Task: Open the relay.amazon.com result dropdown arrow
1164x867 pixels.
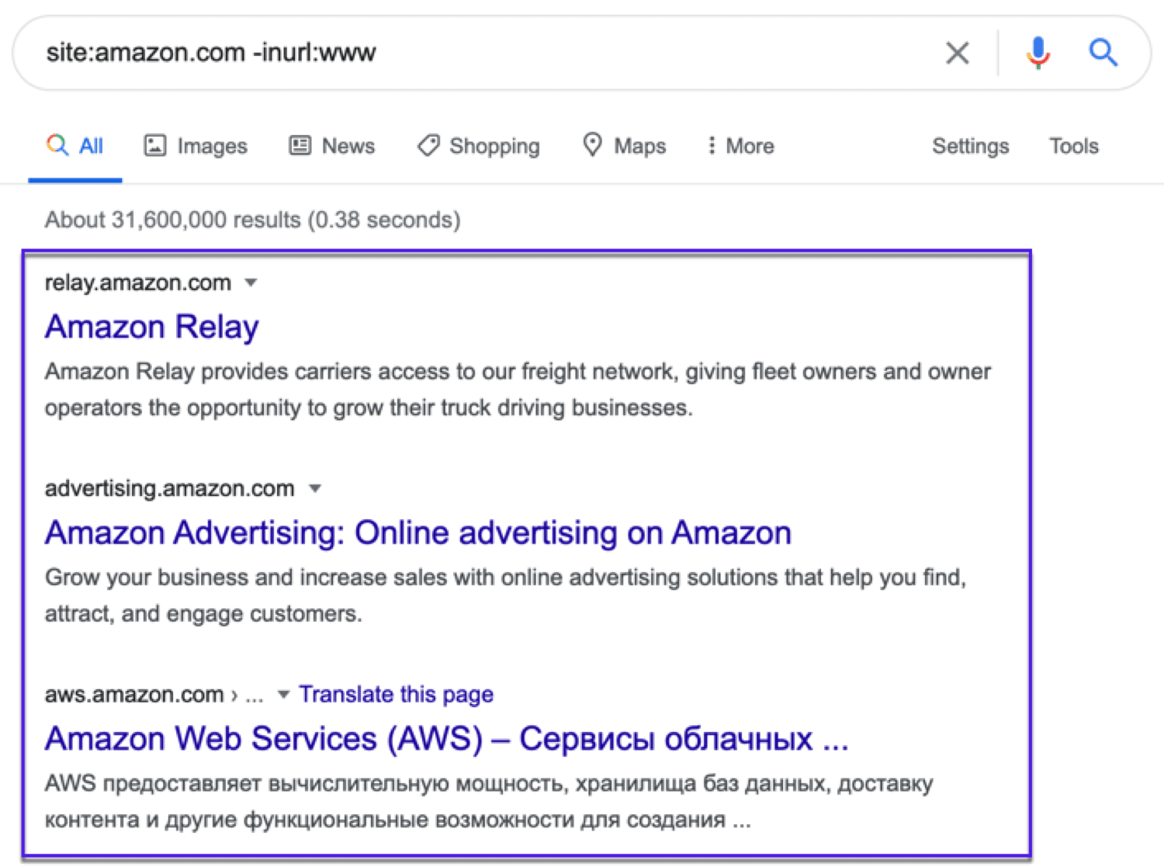Action: click(251, 283)
